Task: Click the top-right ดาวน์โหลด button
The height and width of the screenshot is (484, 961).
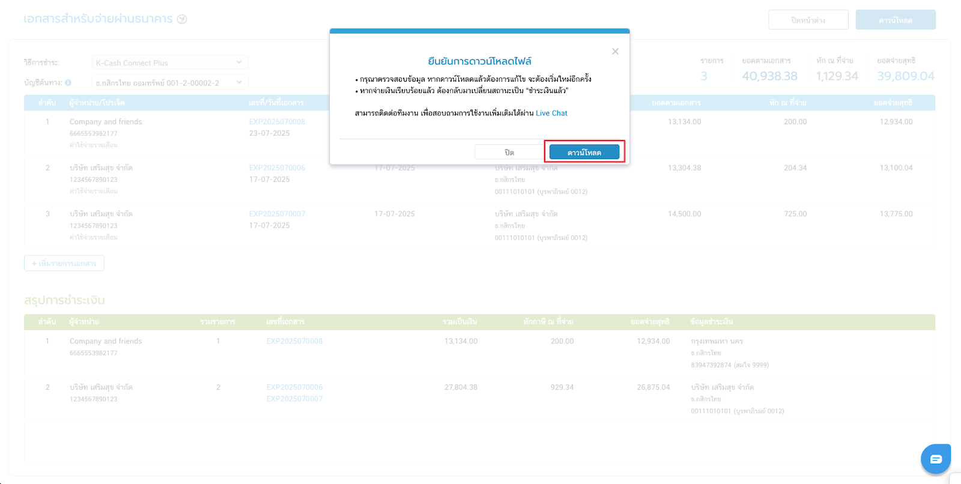Action: 895,20
